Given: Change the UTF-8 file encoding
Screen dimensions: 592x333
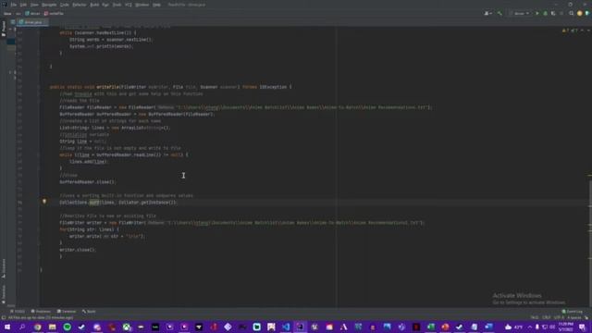Looking at the screenshot, I should tap(559, 318).
